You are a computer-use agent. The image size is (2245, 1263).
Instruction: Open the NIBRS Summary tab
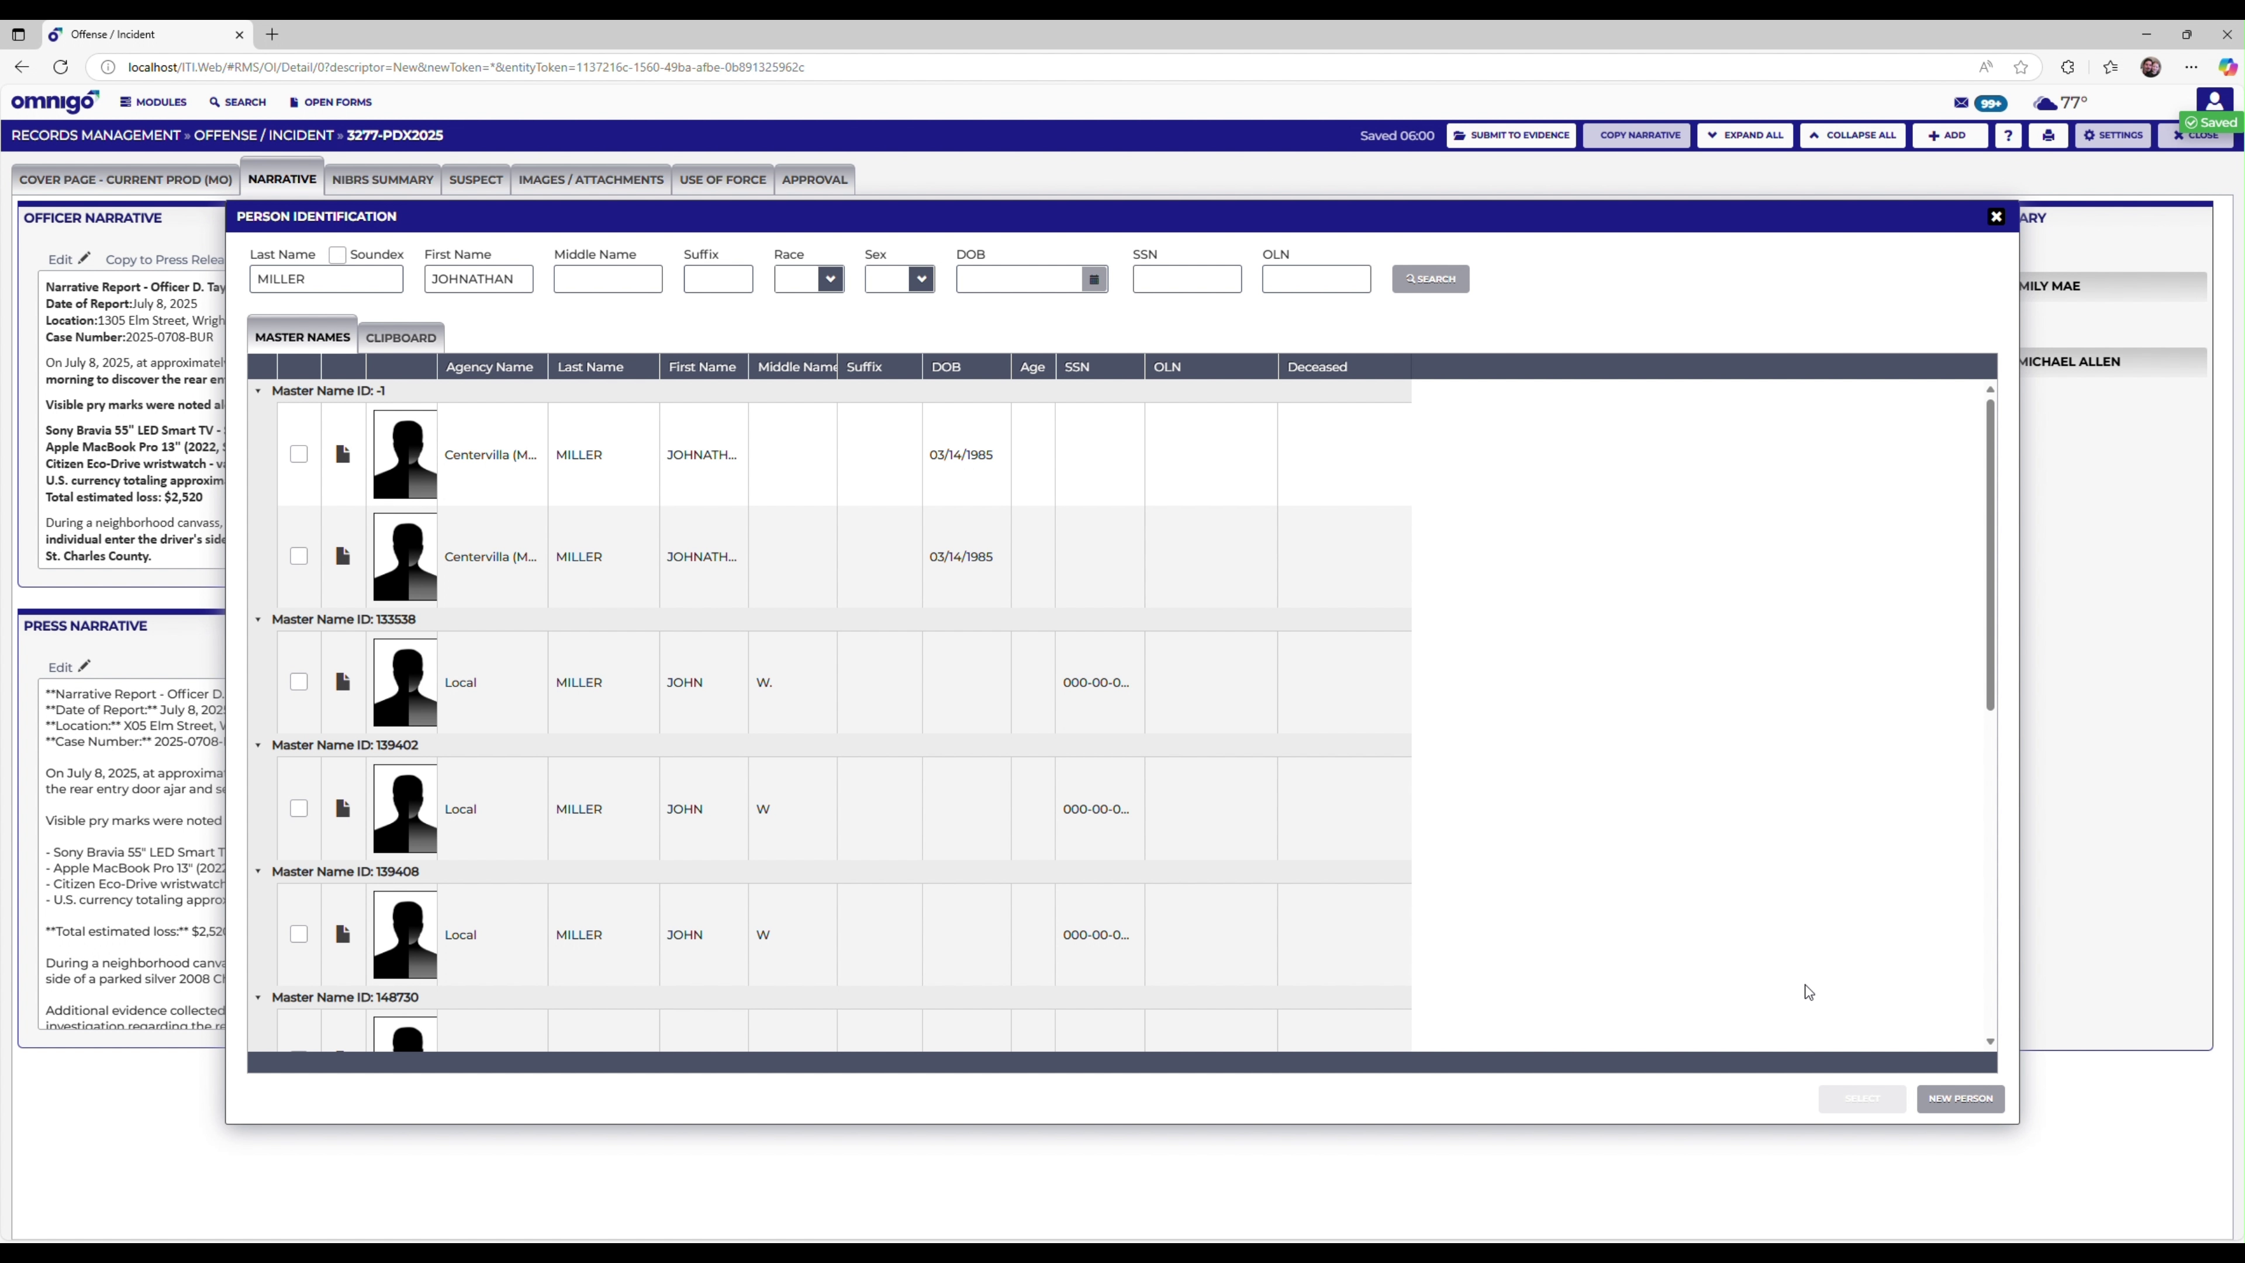(382, 180)
